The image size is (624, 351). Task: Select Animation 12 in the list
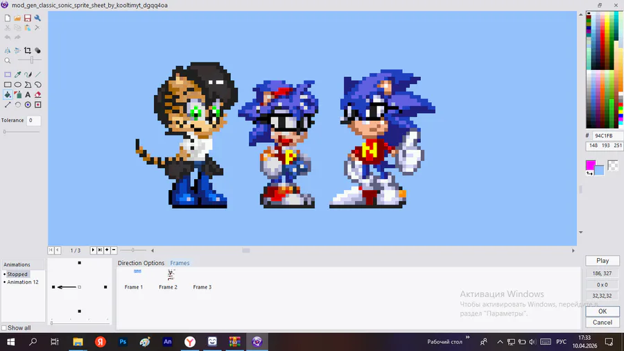coord(23,282)
